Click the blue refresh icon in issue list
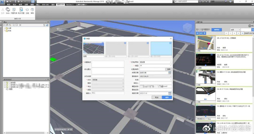 pyautogui.click(x=201, y=33)
